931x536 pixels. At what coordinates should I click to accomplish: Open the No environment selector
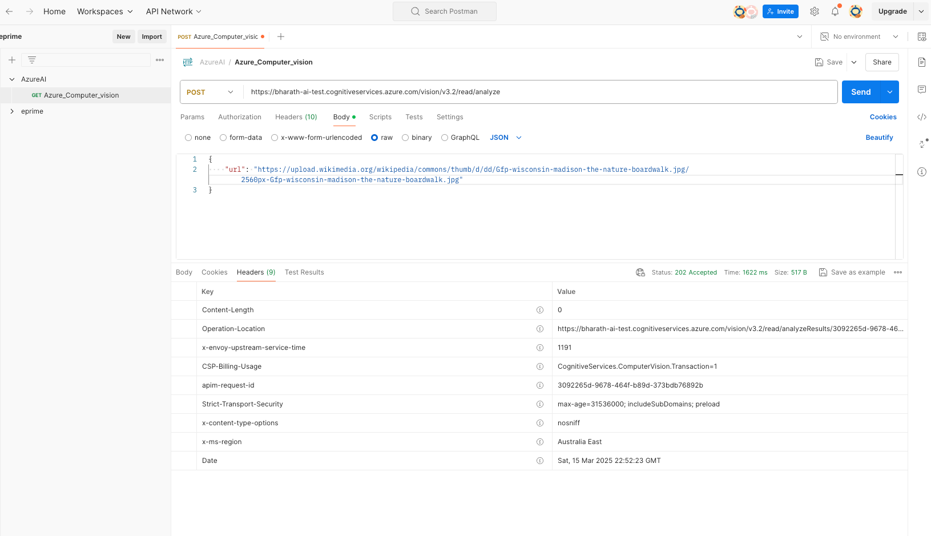pos(860,37)
